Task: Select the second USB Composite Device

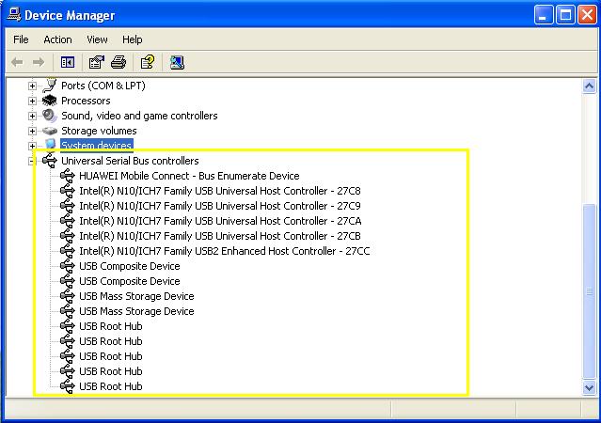Action: 130,281
